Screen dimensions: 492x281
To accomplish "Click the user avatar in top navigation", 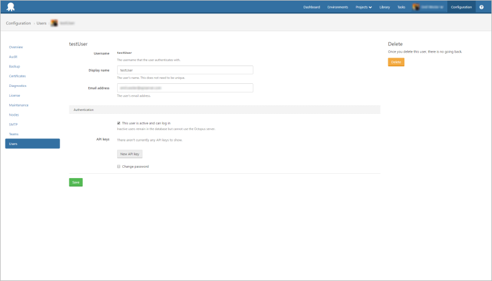I will (x=416, y=7).
